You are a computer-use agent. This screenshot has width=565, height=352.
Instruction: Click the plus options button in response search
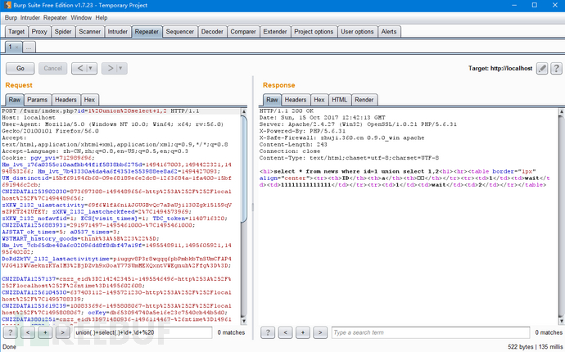click(303, 332)
